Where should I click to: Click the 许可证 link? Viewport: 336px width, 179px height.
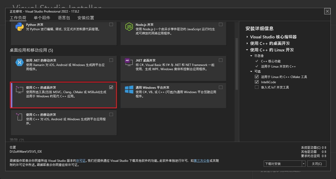(81, 160)
